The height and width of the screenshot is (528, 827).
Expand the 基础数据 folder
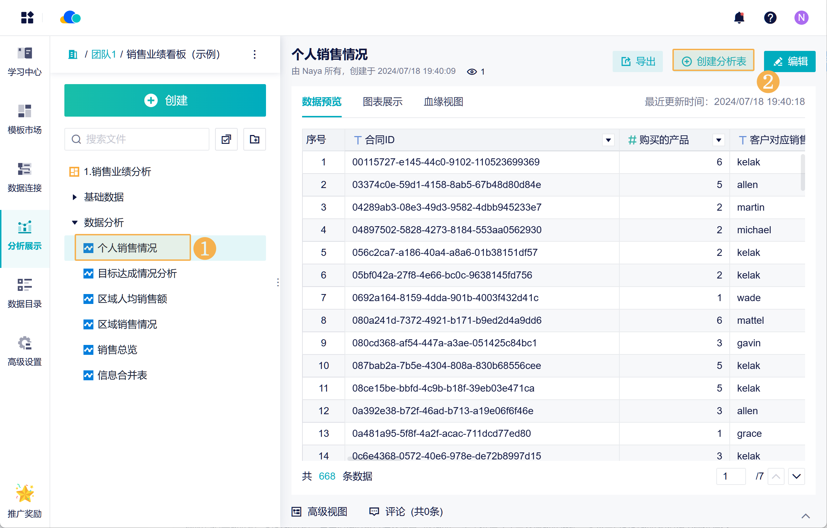[x=74, y=197]
